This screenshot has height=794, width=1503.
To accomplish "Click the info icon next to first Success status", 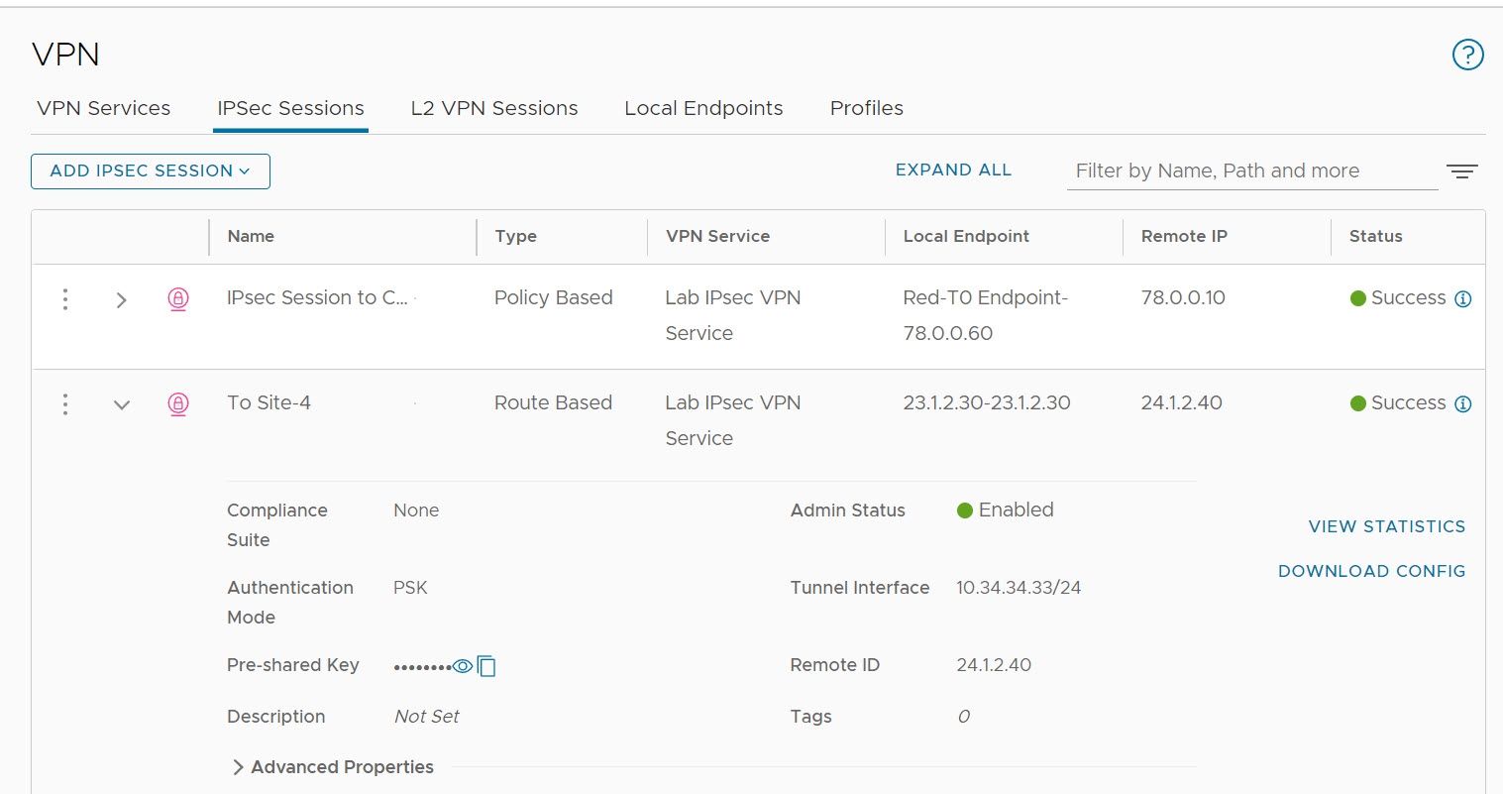I will pyautogui.click(x=1462, y=299).
